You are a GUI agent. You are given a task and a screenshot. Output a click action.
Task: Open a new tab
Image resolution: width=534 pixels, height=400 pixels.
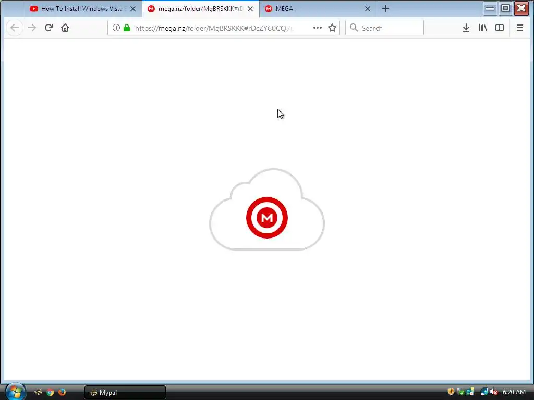pos(385,8)
